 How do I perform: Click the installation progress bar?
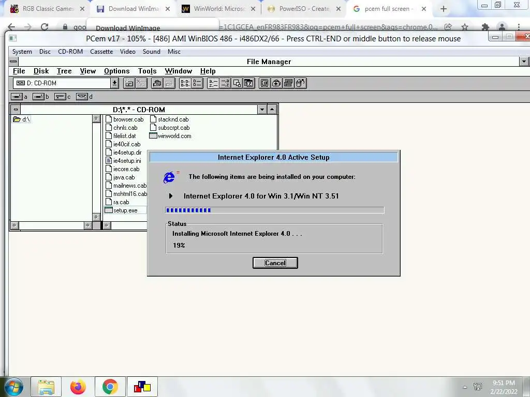click(x=274, y=210)
